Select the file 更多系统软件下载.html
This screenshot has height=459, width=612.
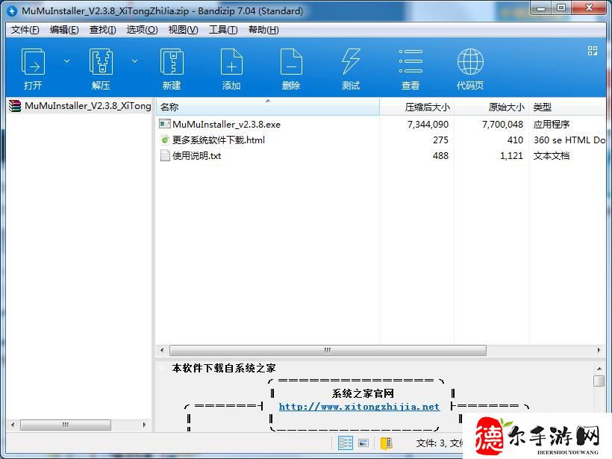click(x=219, y=140)
